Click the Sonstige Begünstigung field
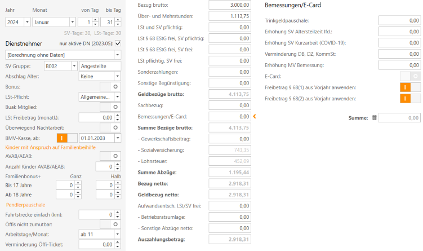423x251 pixels. click(230, 83)
